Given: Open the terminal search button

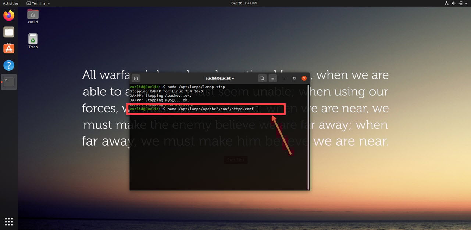Looking at the screenshot, I should (262, 78).
